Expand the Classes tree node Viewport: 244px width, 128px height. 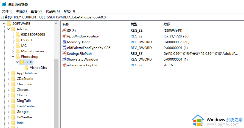(9, 90)
